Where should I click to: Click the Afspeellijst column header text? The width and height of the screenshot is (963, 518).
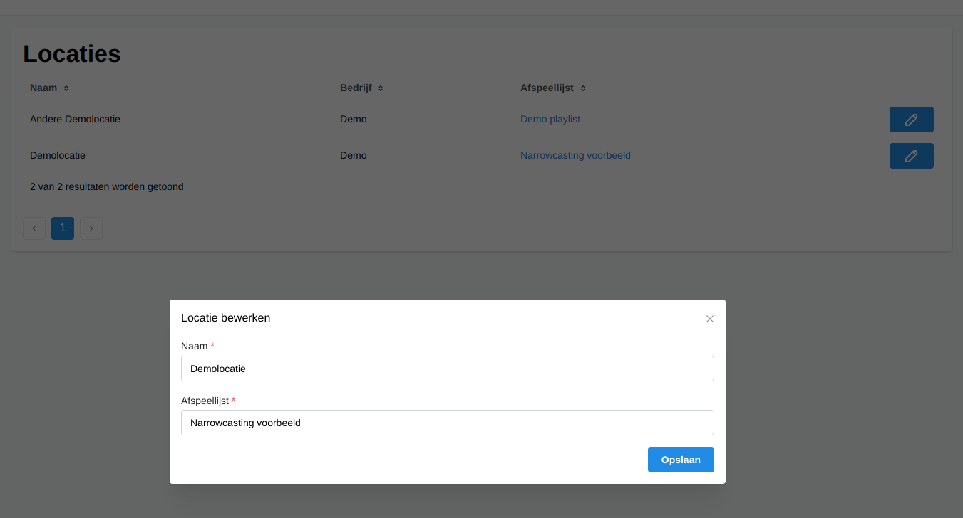pos(547,88)
